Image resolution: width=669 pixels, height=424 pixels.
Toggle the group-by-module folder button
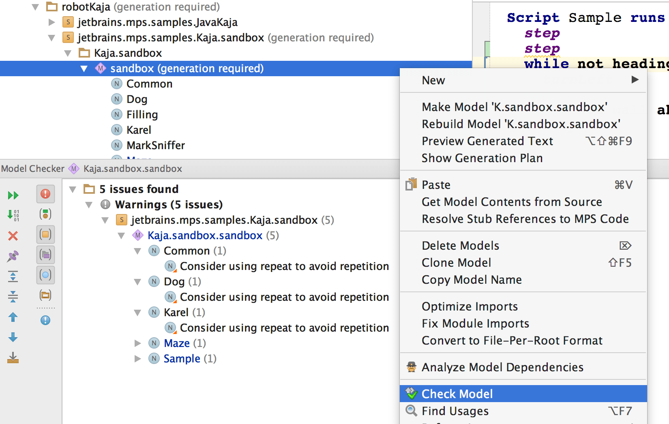tap(45, 295)
